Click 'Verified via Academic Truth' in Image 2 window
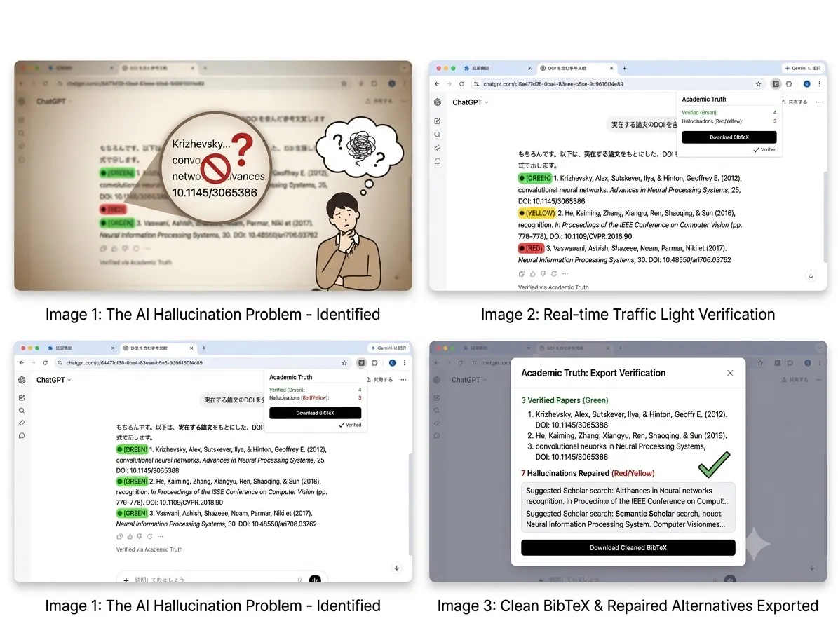Screen dimensions: 838x628 (x=553, y=287)
